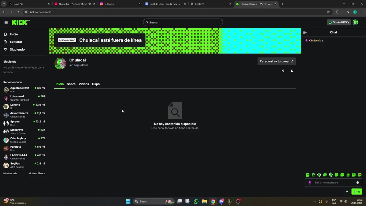Insert the angry square green emote
366x206 pixels.
click(313, 175)
